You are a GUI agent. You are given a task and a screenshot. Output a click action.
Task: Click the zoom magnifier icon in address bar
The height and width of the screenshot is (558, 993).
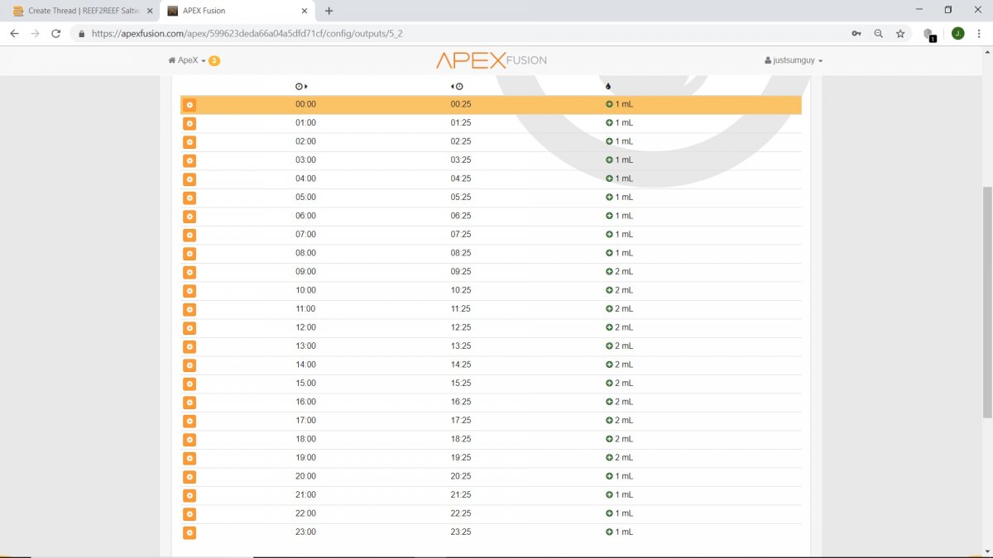879,34
